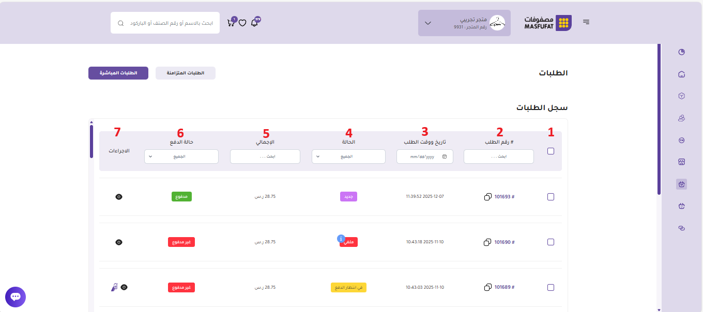This screenshot has height=312, width=703.
Task: Check the select-all orders checkbox in header
Action: (x=551, y=151)
